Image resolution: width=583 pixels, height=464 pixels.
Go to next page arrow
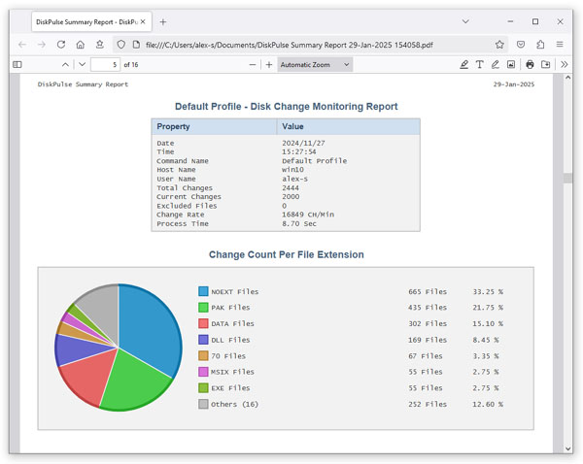83,65
